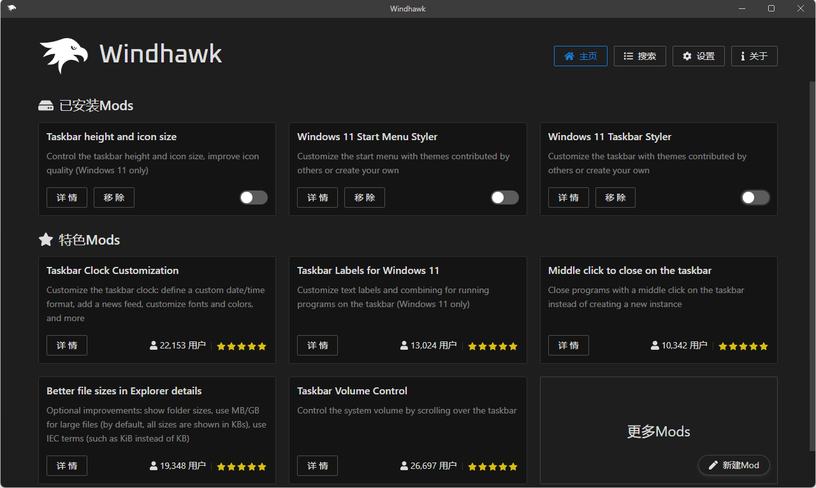The image size is (816, 488).
Task: Click the user icon next to 10,342 用户
Action: click(655, 345)
